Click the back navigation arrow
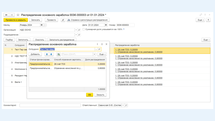The width and height of the screenshot is (215, 121). [x=6, y=15]
